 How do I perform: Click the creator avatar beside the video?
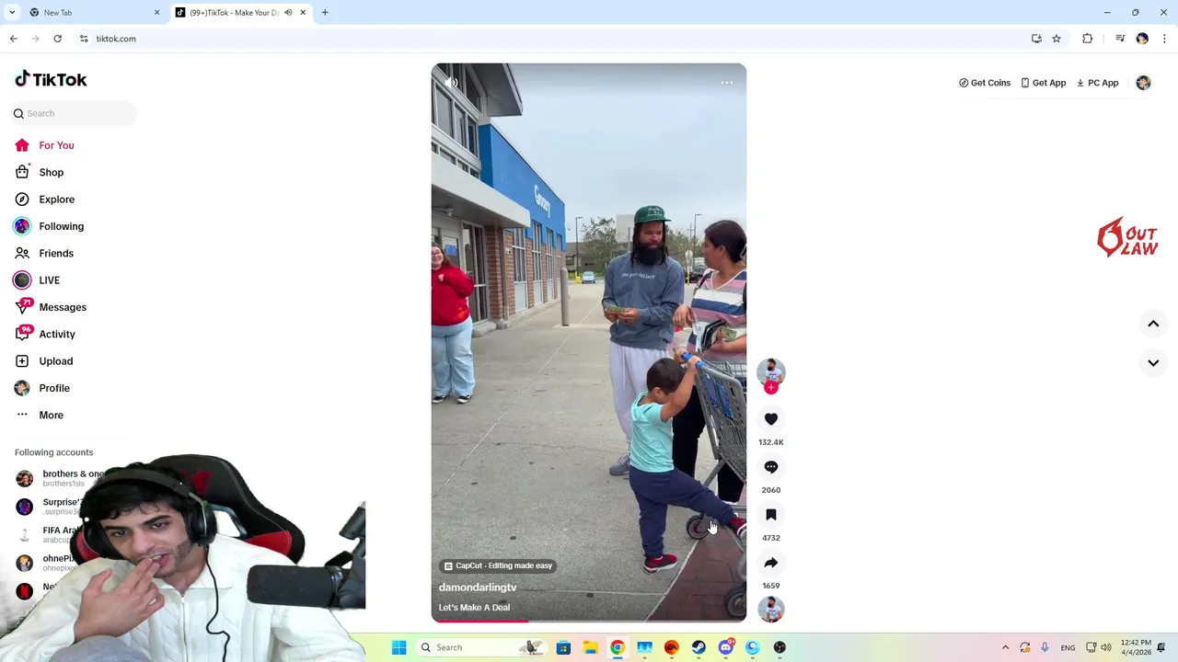[x=771, y=372]
